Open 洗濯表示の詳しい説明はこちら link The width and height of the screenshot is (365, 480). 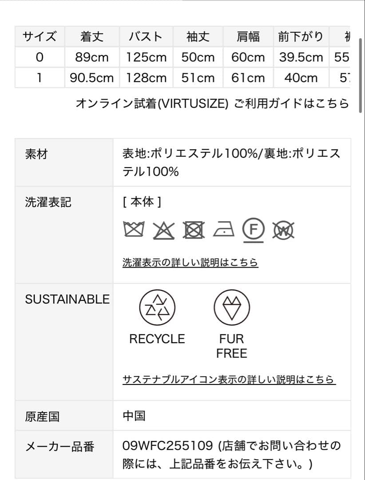tap(190, 262)
